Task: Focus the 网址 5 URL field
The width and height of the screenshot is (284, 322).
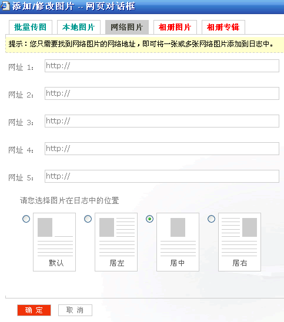Action: [162, 176]
